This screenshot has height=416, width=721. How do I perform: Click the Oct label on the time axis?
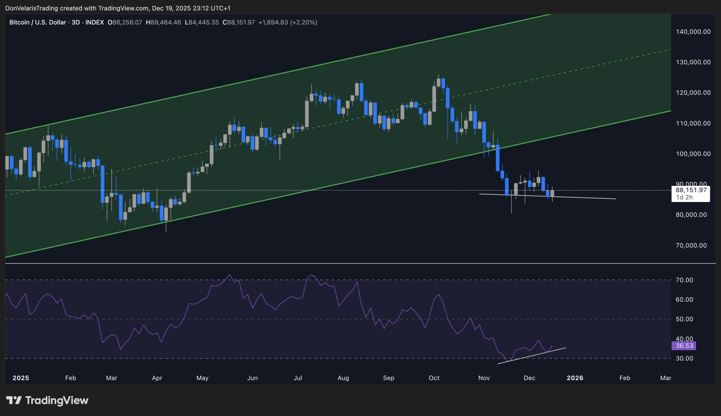[x=434, y=378]
